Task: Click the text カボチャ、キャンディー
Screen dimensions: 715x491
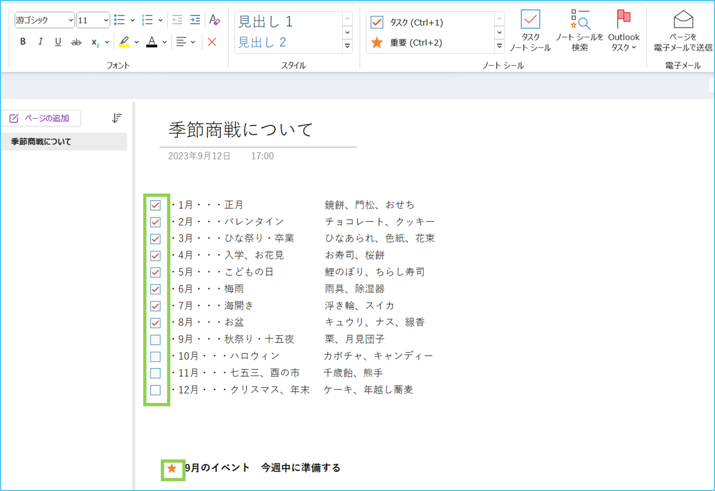Action: click(378, 356)
